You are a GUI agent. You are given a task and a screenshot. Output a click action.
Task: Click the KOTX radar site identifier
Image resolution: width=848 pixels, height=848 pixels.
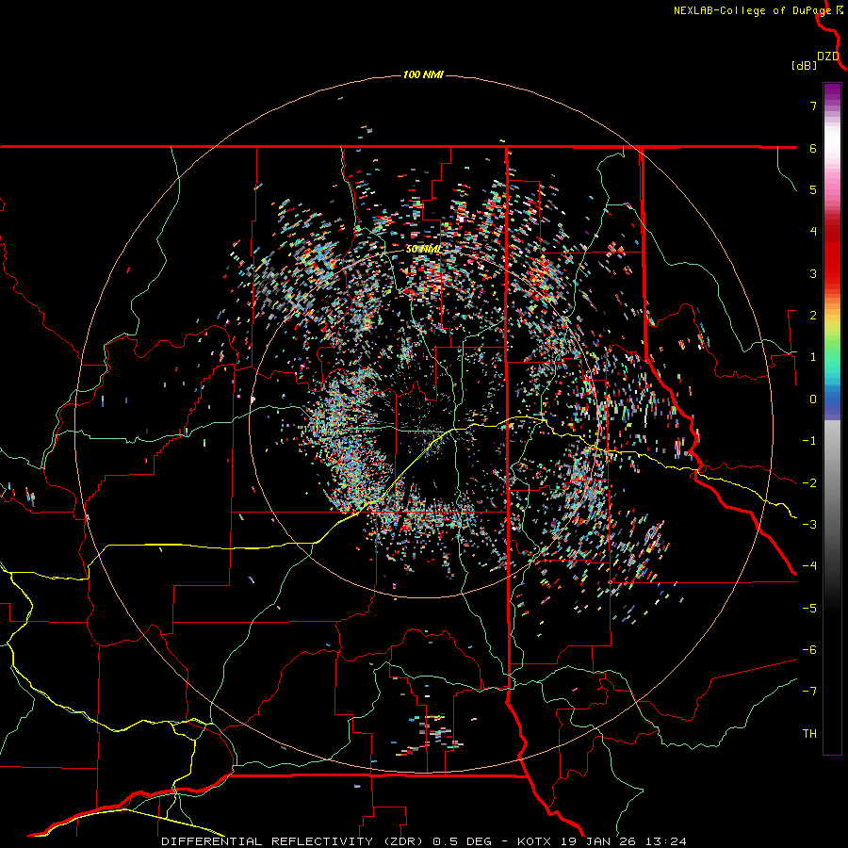(x=534, y=841)
